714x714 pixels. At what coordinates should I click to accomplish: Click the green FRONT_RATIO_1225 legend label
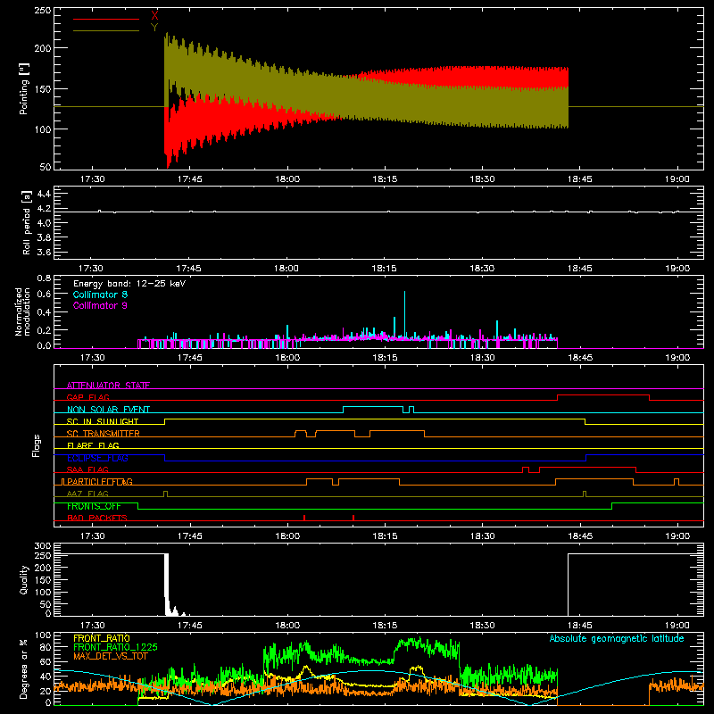115,647
